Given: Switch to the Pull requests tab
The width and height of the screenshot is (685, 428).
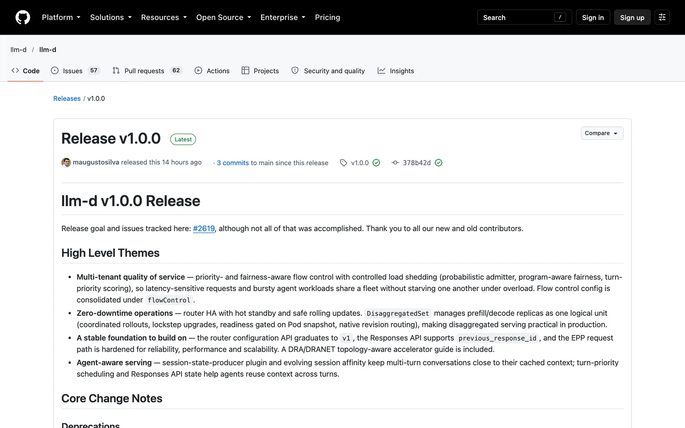Looking at the screenshot, I should pos(147,71).
